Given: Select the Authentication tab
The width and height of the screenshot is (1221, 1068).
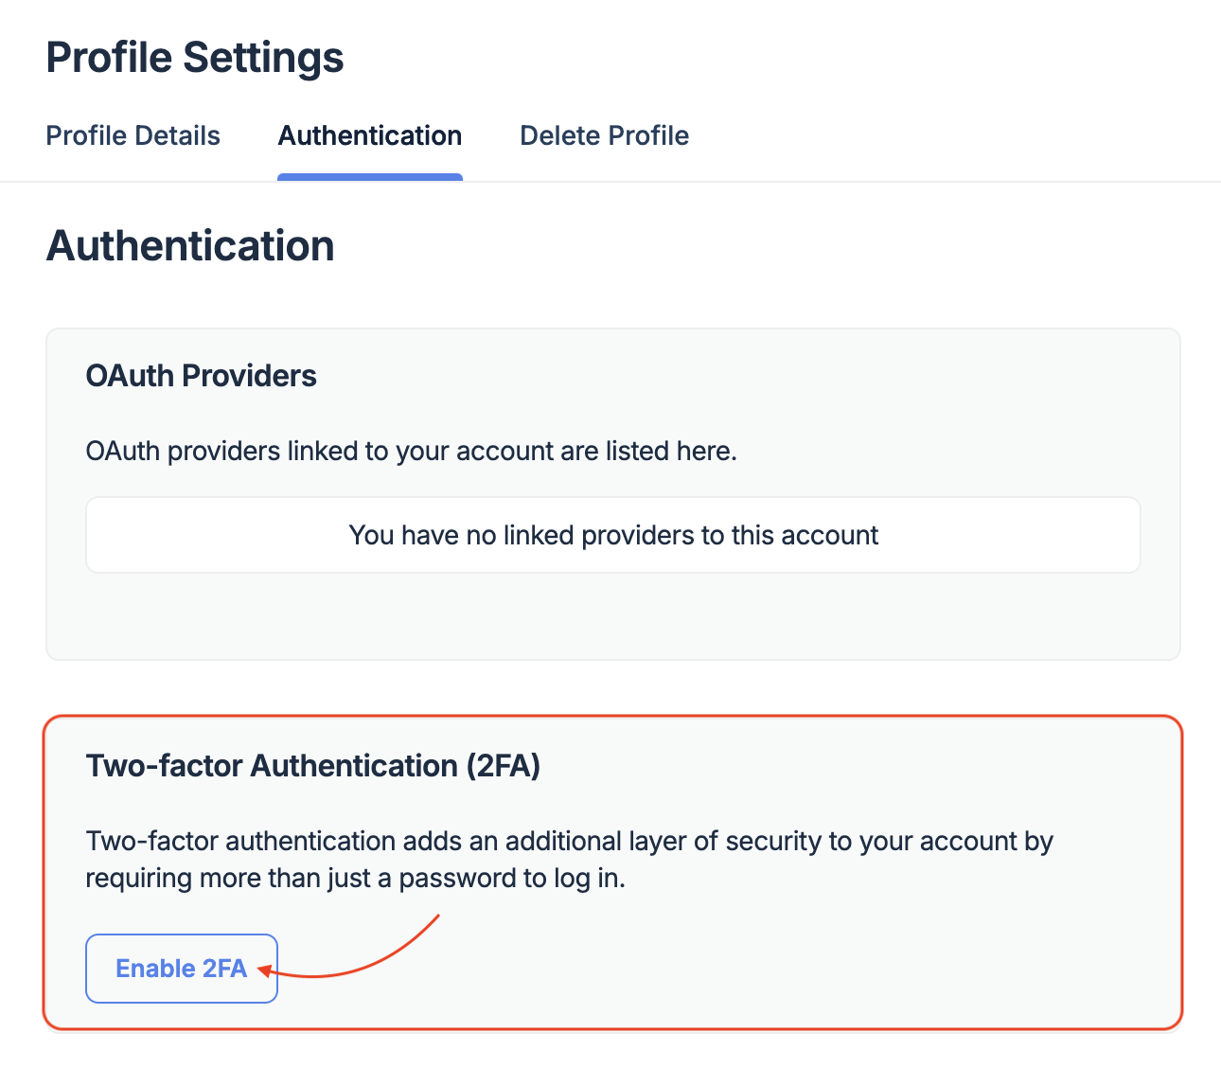Looking at the screenshot, I should click(x=369, y=135).
